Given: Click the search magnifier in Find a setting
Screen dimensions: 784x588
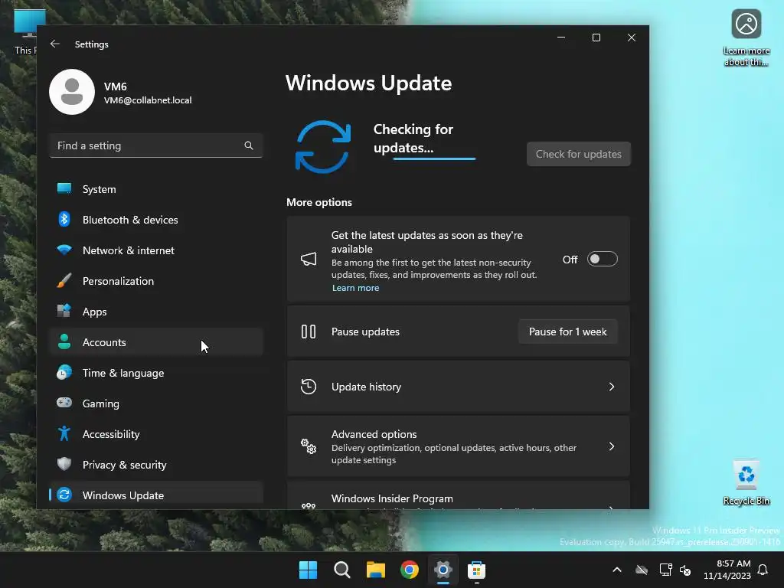Looking at the screenshot, I should [249, 145].
